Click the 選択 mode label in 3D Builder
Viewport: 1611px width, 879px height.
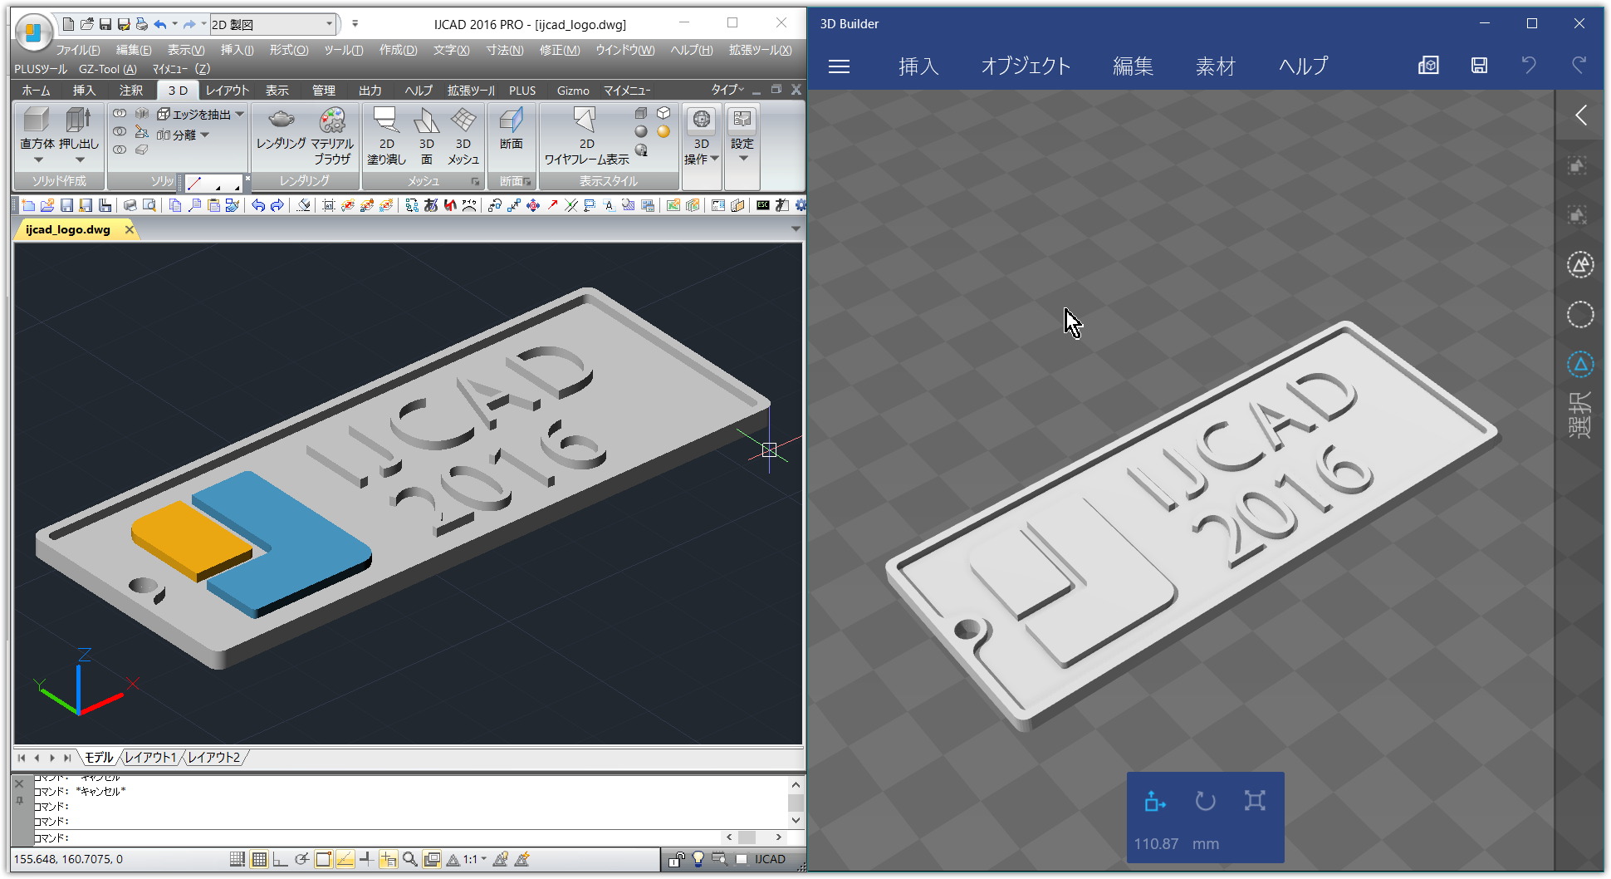[x=1579, y=415]
